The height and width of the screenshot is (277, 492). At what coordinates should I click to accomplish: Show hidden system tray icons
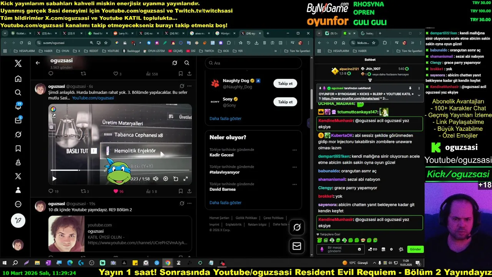pyautogui.click(x=374, y=263)
